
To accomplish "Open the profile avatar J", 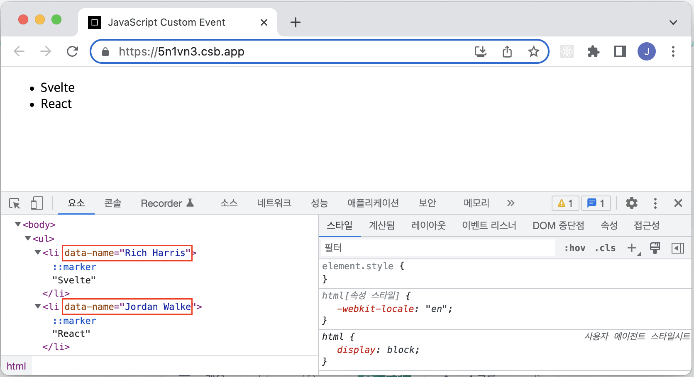I will pos(647,51).
